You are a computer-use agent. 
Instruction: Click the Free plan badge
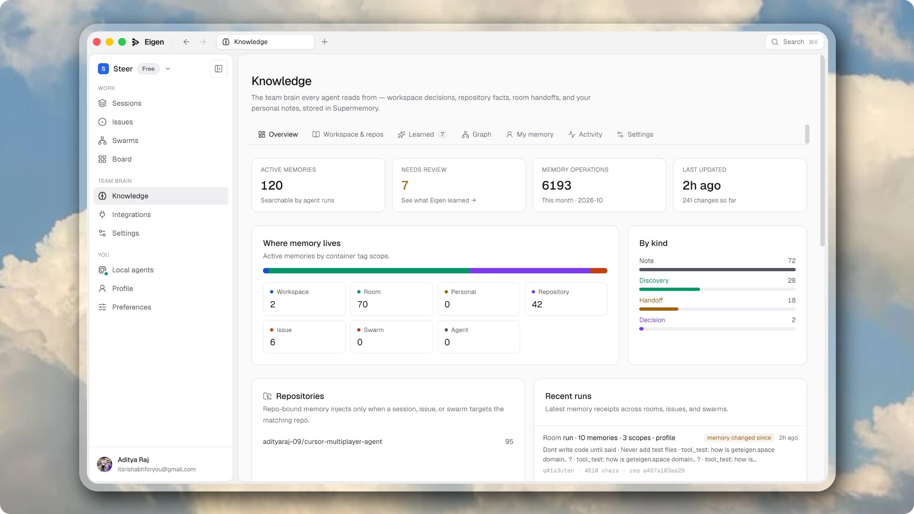tap(149, 69)
